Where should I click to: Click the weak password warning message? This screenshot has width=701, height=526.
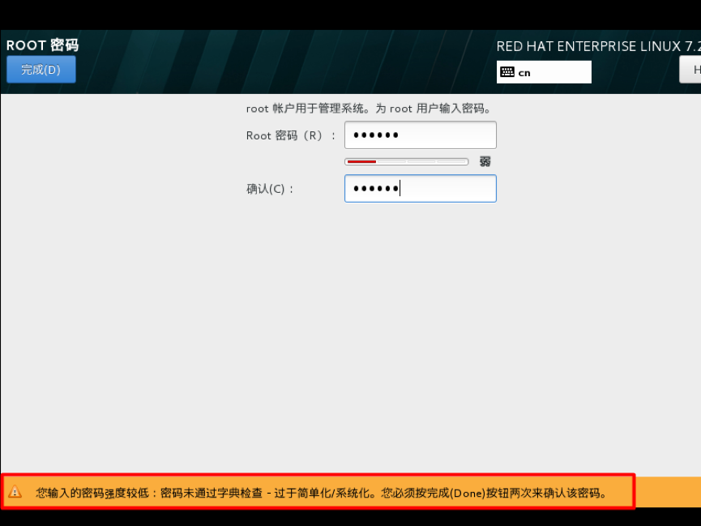(322, 493)
